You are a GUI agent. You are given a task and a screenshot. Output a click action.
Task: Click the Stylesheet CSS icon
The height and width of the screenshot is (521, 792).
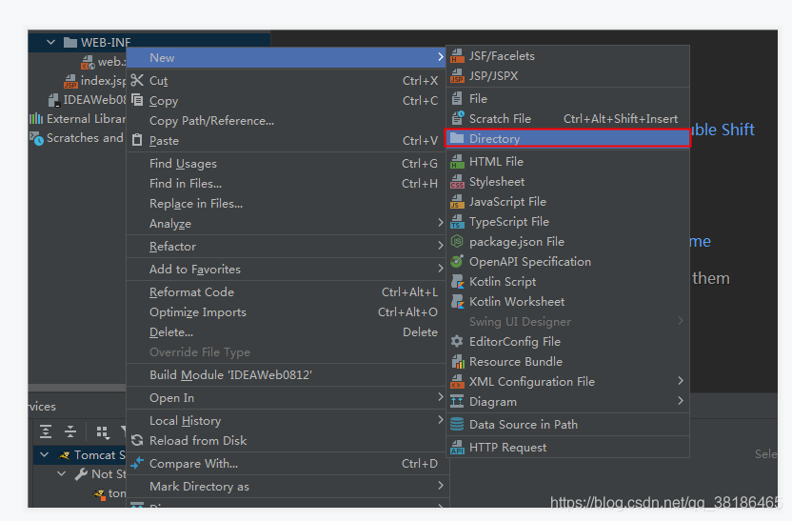click(457, 181)
